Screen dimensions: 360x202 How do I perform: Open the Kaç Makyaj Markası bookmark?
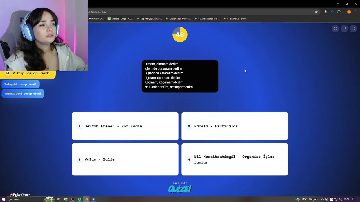(149, 19)
